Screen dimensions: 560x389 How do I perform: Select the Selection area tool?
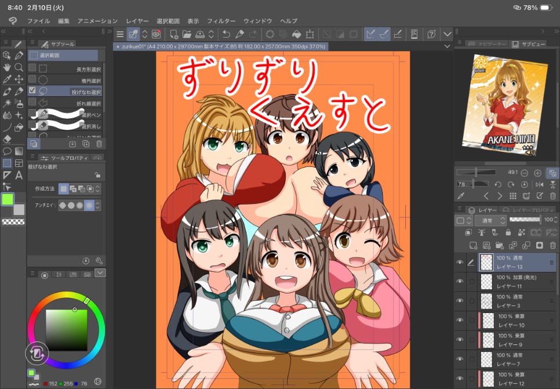(7, 163)
